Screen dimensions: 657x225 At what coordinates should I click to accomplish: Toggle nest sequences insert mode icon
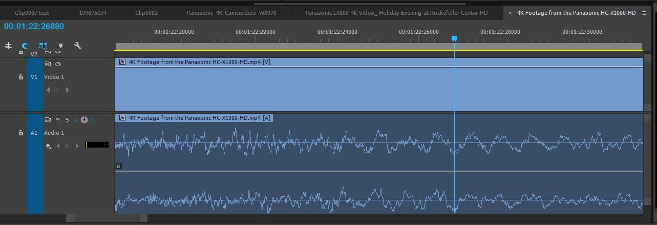coord(8,46)
